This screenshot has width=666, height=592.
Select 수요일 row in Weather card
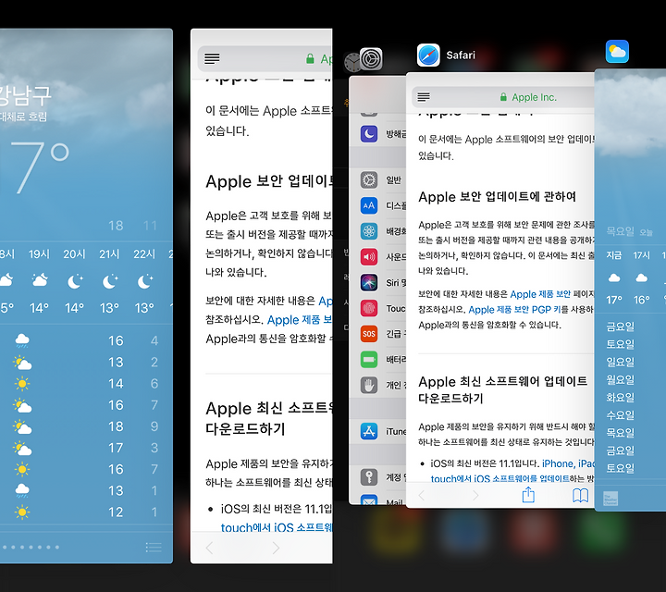620,415
